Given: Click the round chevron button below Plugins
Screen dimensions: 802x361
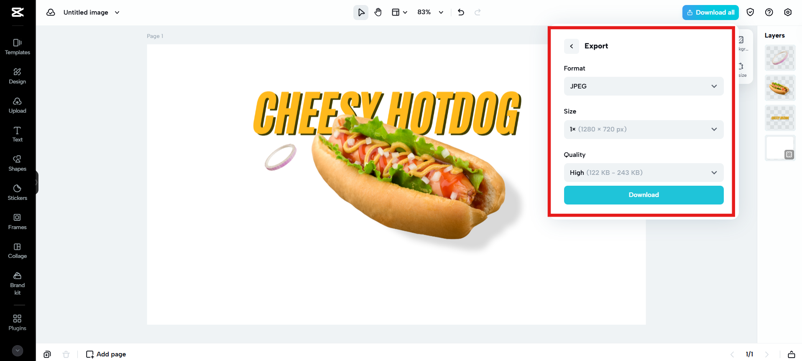Looking at the screenshot, I should tap(18, 351).
